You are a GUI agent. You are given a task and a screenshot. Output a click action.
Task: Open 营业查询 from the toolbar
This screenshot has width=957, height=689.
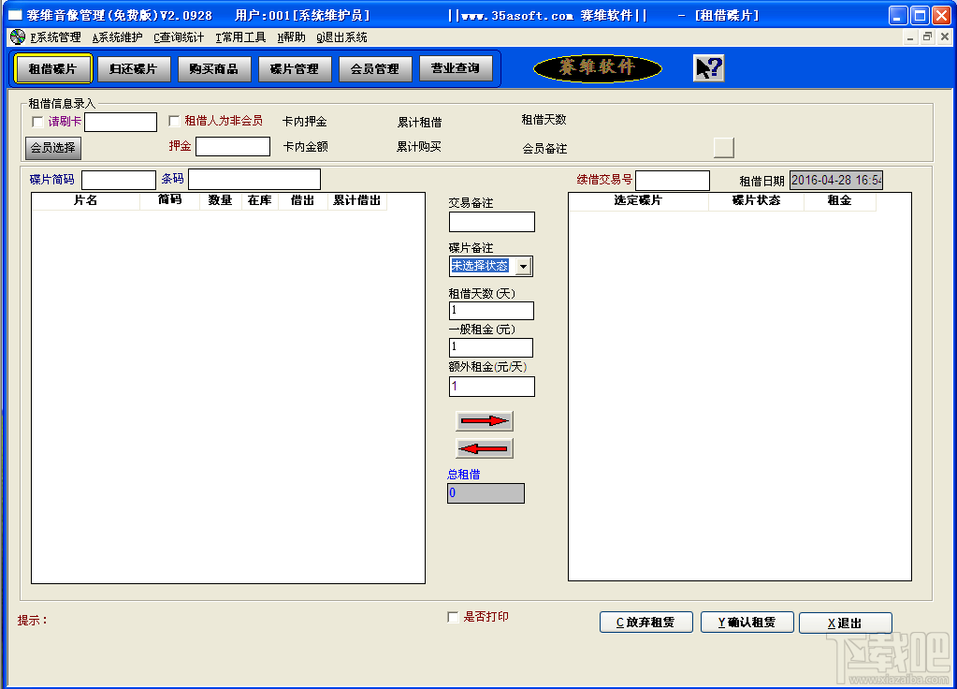pyautogui.click(x=456, y=68)
